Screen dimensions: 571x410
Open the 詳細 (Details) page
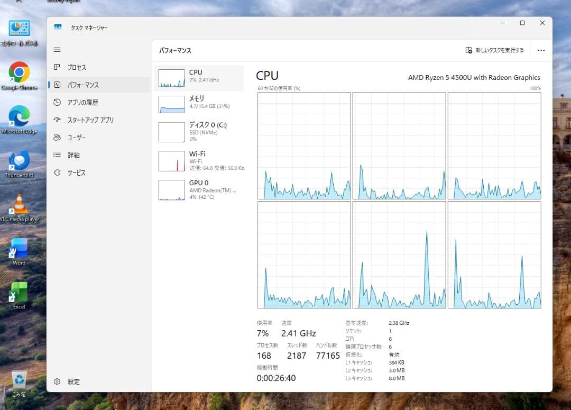pos(73,154)
